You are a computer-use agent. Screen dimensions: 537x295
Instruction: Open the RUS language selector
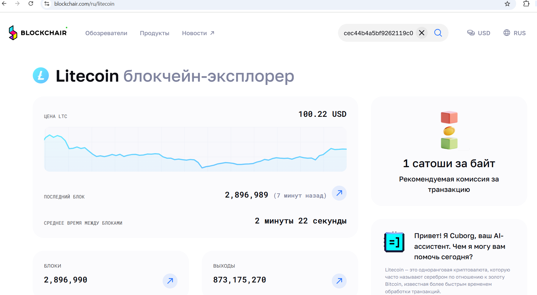[x=514, y=33]
